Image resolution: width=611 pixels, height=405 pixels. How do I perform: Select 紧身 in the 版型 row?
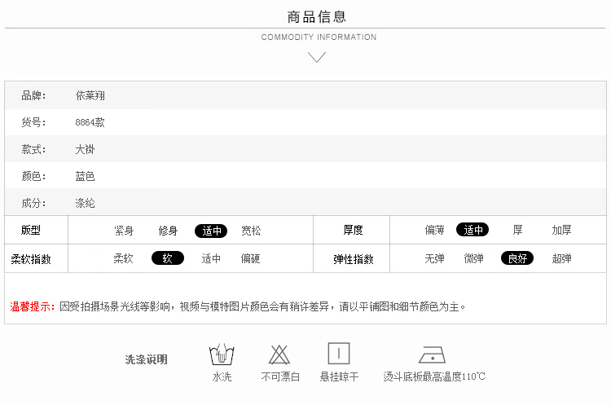click(124, 231)
